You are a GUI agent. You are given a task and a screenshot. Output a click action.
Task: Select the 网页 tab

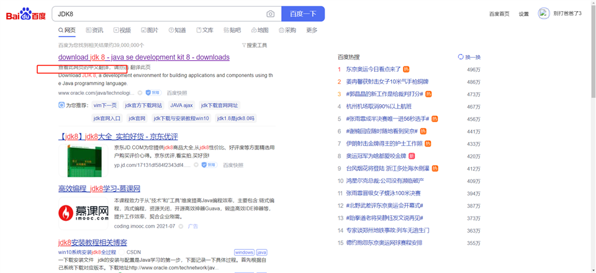coord(67,30)
